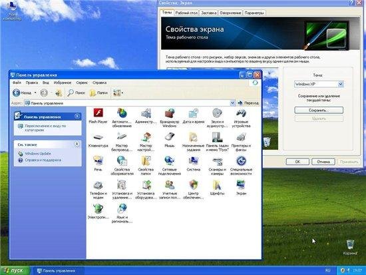
Task: Click the Сохранить button in display properties
Action: tap(319, 111)
